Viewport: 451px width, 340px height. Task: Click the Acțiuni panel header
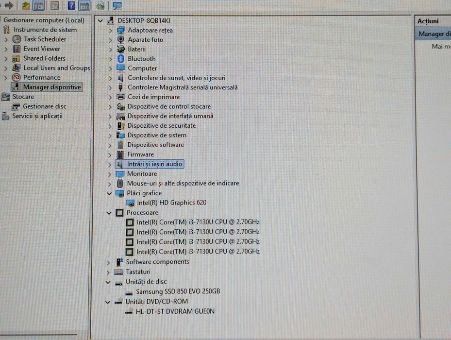tap(428, 21)
